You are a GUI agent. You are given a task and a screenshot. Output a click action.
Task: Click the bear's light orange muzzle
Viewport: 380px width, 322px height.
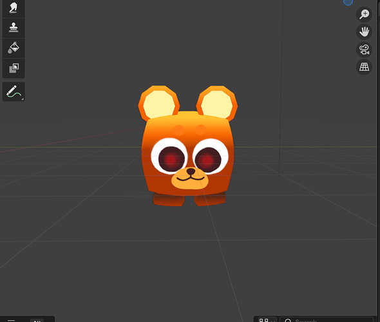click(x=190, y=179)
